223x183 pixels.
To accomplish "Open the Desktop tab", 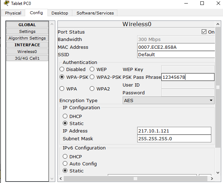I will tap(60, 13).
